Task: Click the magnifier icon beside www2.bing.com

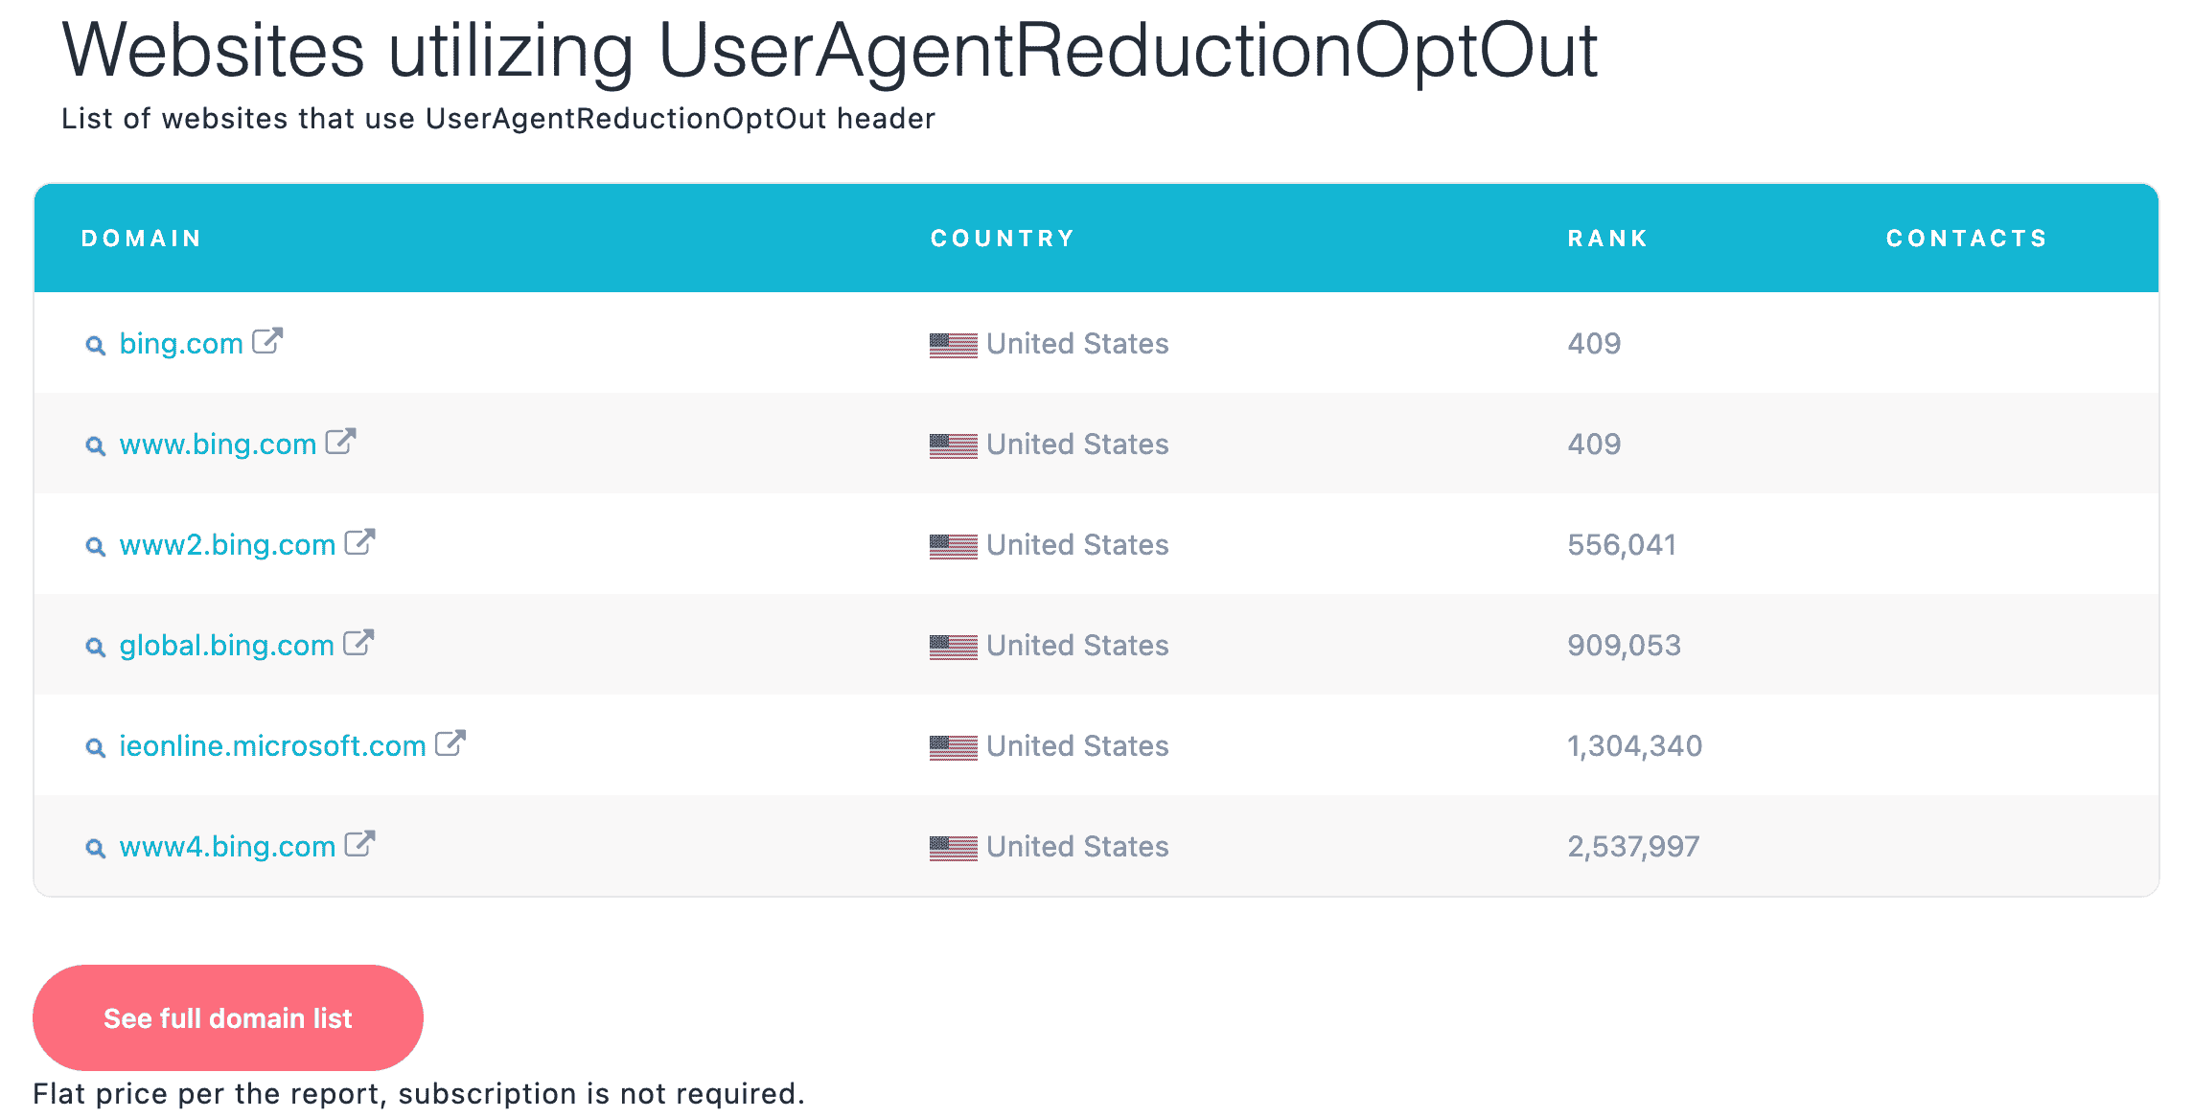Action: tap(95, 547)
